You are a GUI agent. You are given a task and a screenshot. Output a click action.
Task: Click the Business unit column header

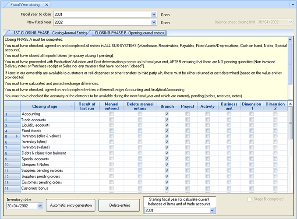pyautogui.click(x=229, y=106)
